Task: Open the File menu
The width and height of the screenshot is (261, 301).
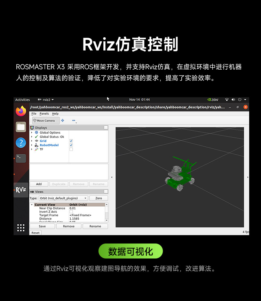Action: pyautogui.click(x=34, y=114)
